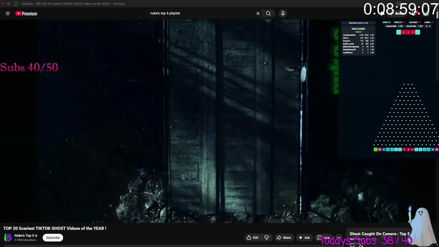Reload the page with the refresh icon
439x247 pixels.
(16, 3)
